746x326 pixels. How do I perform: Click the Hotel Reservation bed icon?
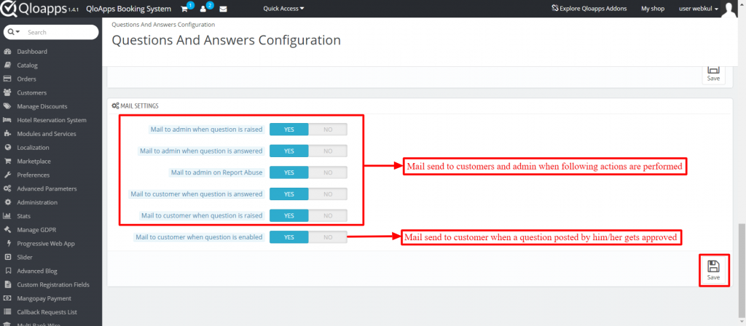(x=7, y=120)
